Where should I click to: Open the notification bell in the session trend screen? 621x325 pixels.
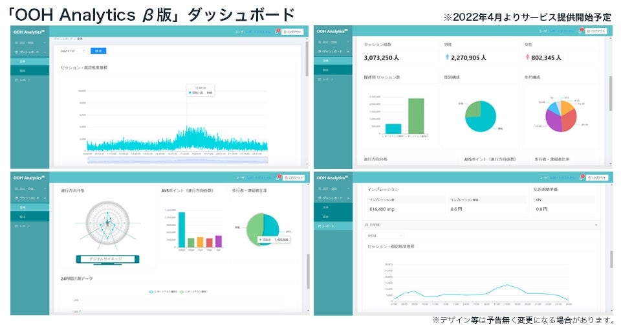278,31
